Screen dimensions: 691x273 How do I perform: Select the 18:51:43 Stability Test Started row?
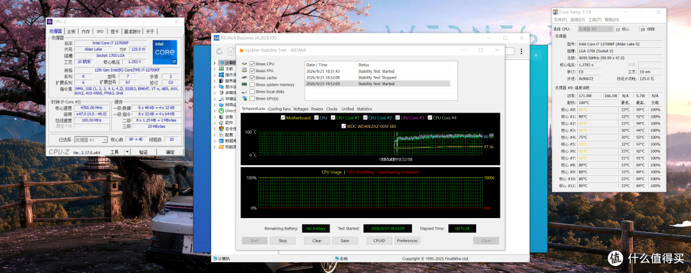tap(377, 71)
